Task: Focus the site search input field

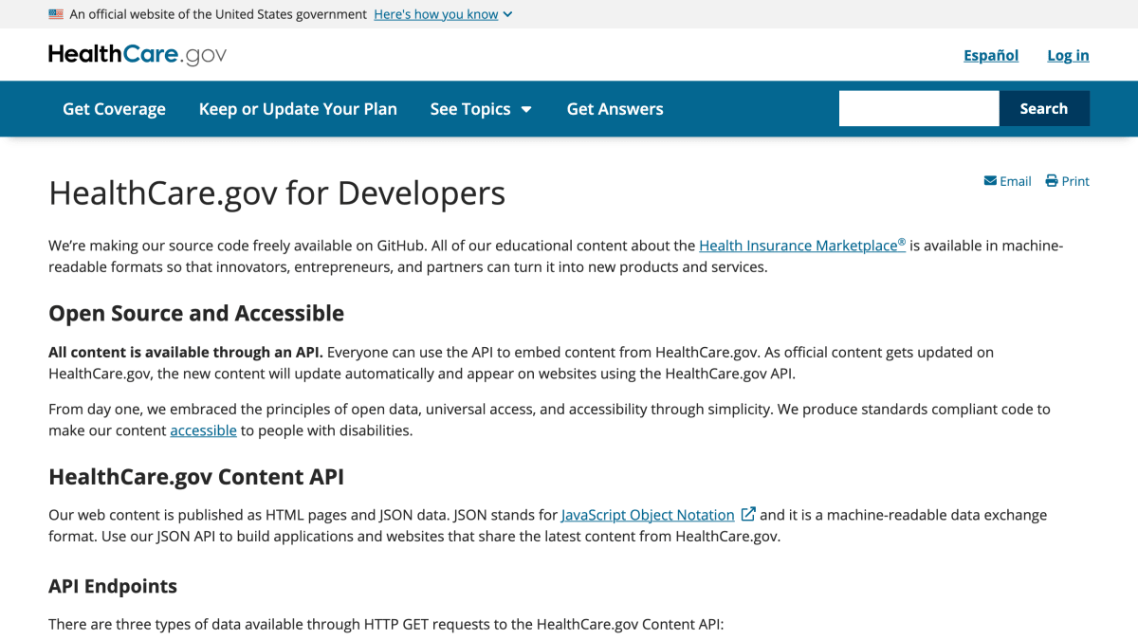Action: coord(919,108)
